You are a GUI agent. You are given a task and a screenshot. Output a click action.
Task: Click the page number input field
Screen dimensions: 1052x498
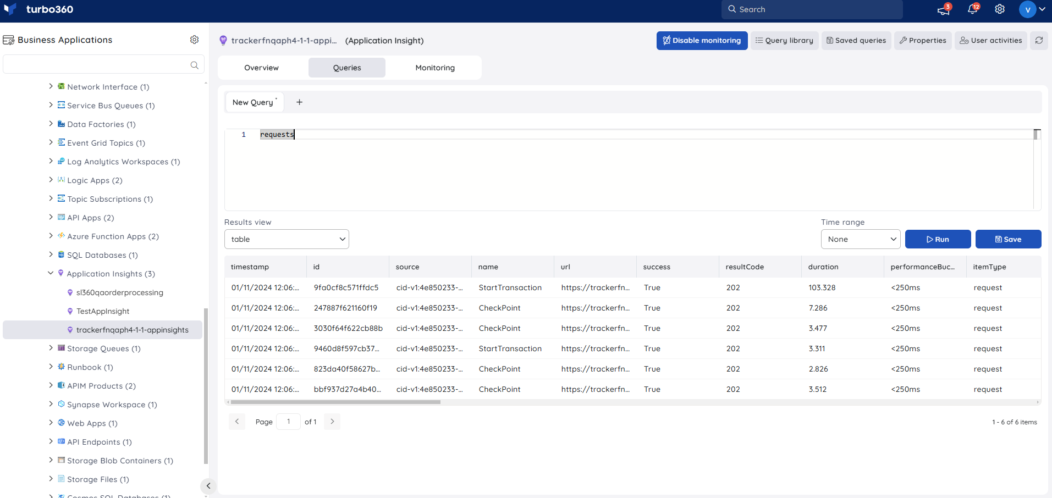(288, 422)
